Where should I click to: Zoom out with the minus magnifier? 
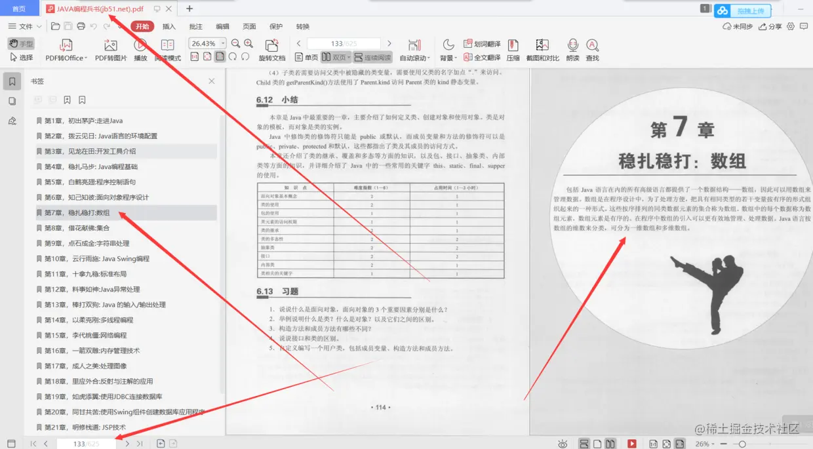(235, 43)
